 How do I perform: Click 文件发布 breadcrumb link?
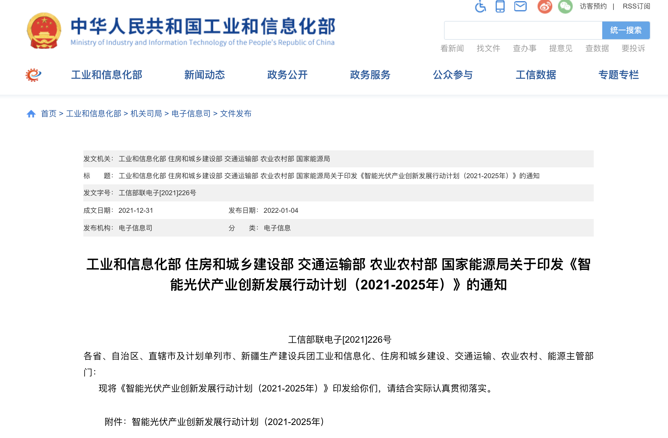[x=236, y=114]
